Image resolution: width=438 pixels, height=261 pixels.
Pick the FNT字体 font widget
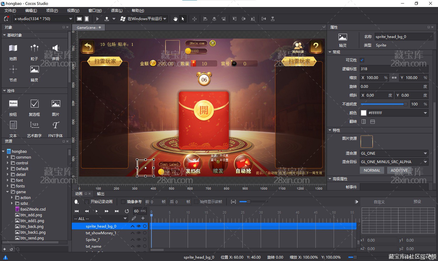click(x=55, y=129)
